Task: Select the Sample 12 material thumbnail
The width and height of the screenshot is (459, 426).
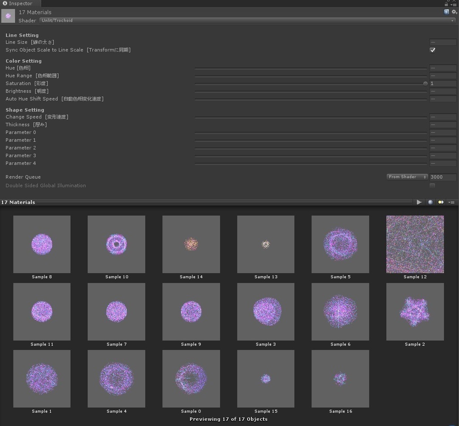Action: [x=415, y=244]
